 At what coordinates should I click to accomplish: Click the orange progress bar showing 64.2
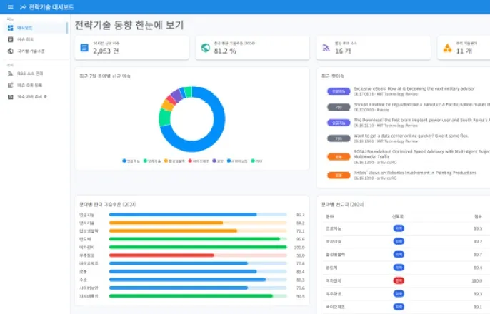[x=198, y=223]
